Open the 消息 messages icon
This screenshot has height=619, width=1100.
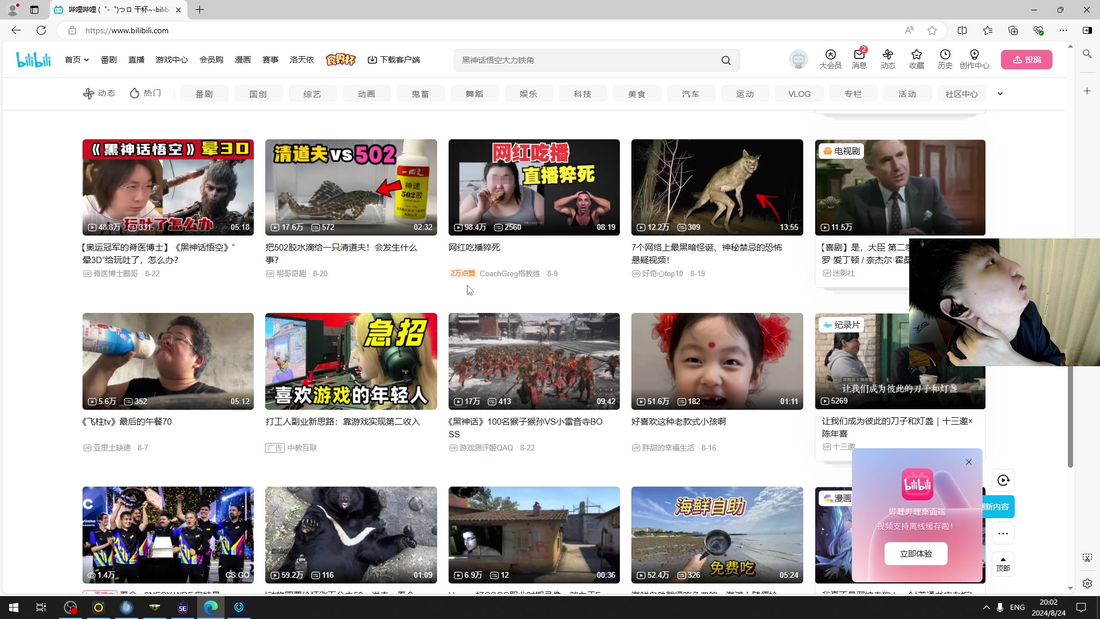point(859,59)
